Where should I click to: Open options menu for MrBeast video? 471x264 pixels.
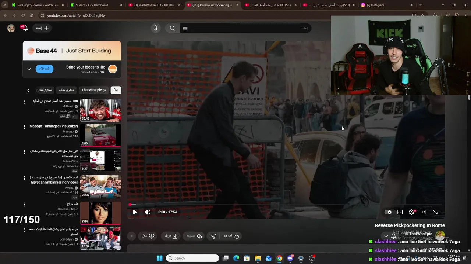25,102
